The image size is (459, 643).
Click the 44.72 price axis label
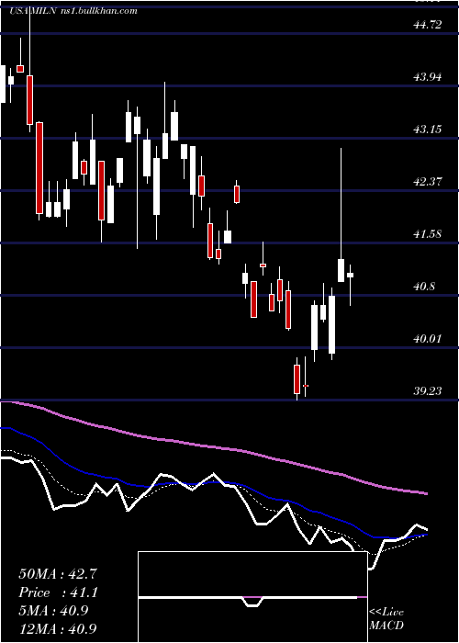click(428, 25)
